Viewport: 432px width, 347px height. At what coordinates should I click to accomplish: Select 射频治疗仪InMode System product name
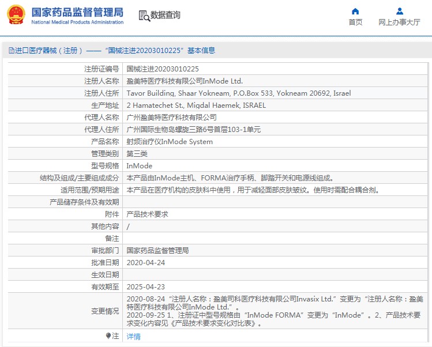coord(170,142)
